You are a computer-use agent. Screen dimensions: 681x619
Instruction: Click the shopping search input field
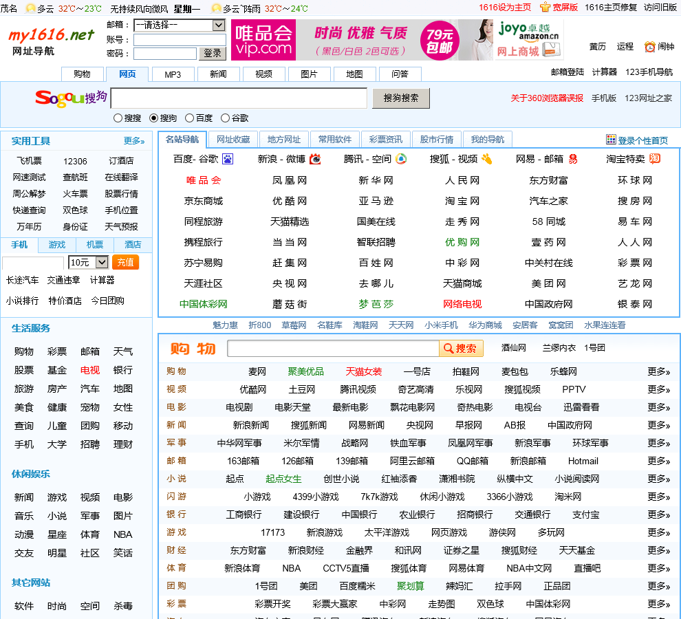coord(333,349)
